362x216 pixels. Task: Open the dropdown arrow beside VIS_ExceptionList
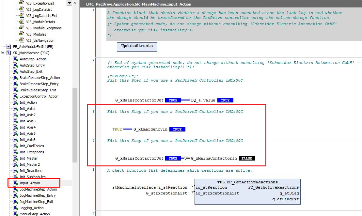(x=69, y=3)
